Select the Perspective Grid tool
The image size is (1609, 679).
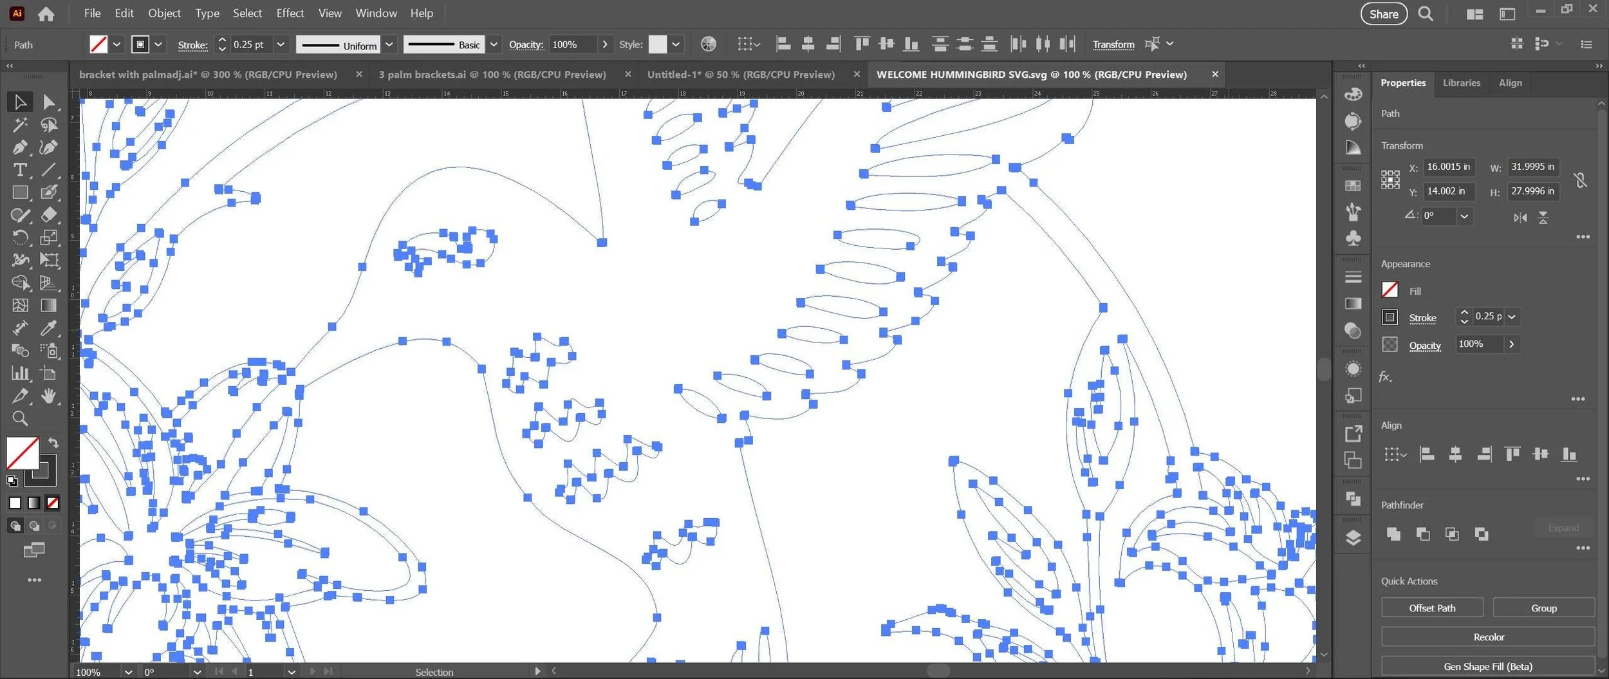(x=49, y=283)
